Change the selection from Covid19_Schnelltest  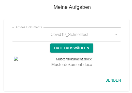pyautogui.click(x=66, y=34)
